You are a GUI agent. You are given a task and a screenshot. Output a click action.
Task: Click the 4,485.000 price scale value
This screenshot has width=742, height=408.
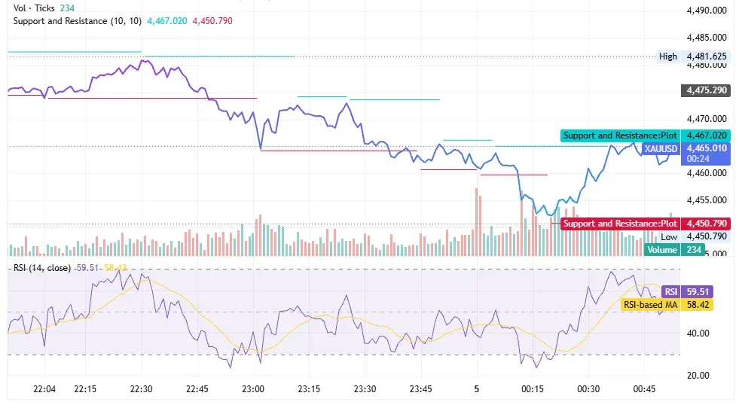tap(707, 38)
